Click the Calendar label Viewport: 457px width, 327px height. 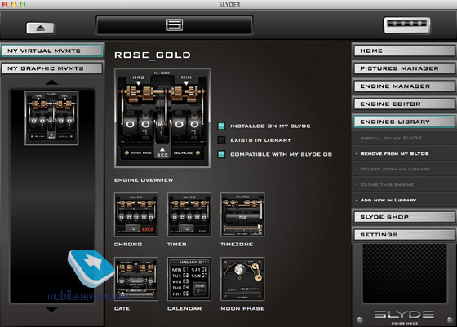[x=184, y=309]
